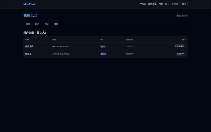Image resolution: width=211 pixels, height=132 pixels.
Task: Click the admin@ideapilot.app email
Action: tap(61, 54)
